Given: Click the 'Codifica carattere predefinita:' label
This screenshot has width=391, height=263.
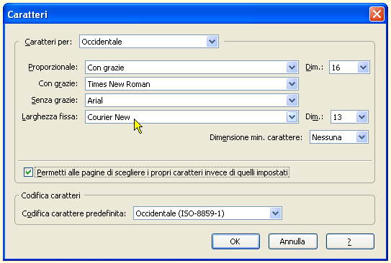Looking at the screenshot, I should tap(74, 213).
